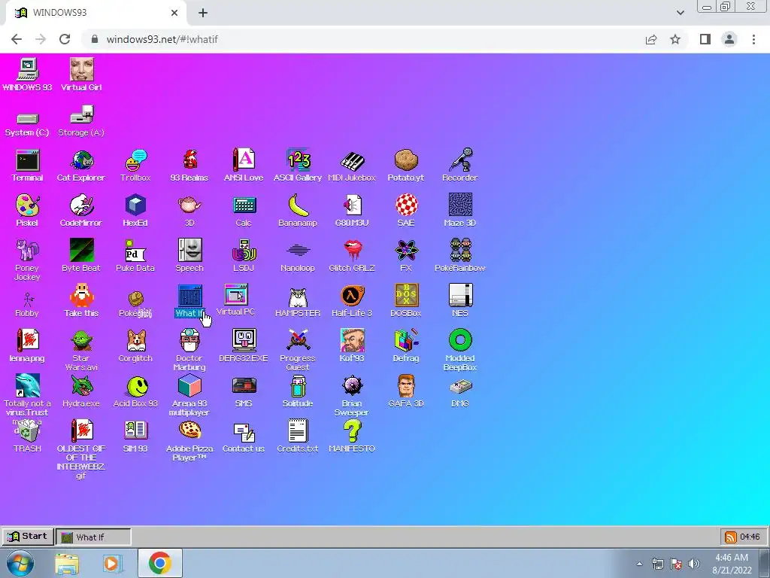Screen dimensions: 770x578
Task: Reload the page in Chrome
Action: 65,39
